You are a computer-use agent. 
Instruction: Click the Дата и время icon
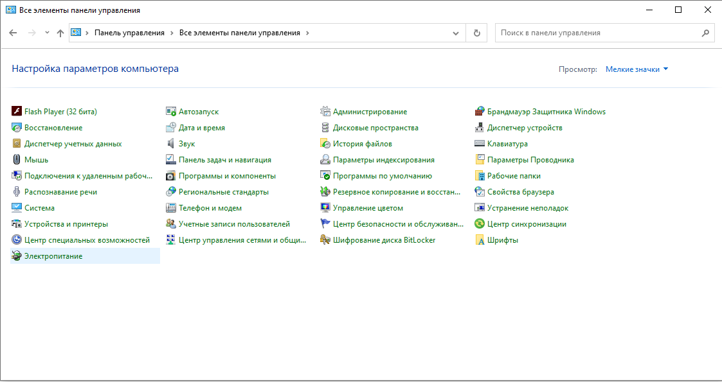pos(171,128)
